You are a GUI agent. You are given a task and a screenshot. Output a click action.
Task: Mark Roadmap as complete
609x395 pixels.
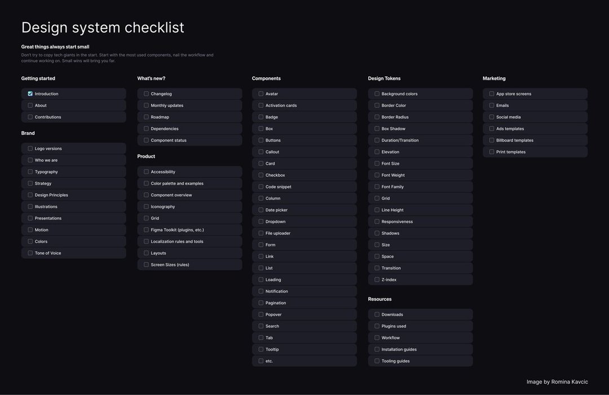pyautogui.click(x=147, y=117)
